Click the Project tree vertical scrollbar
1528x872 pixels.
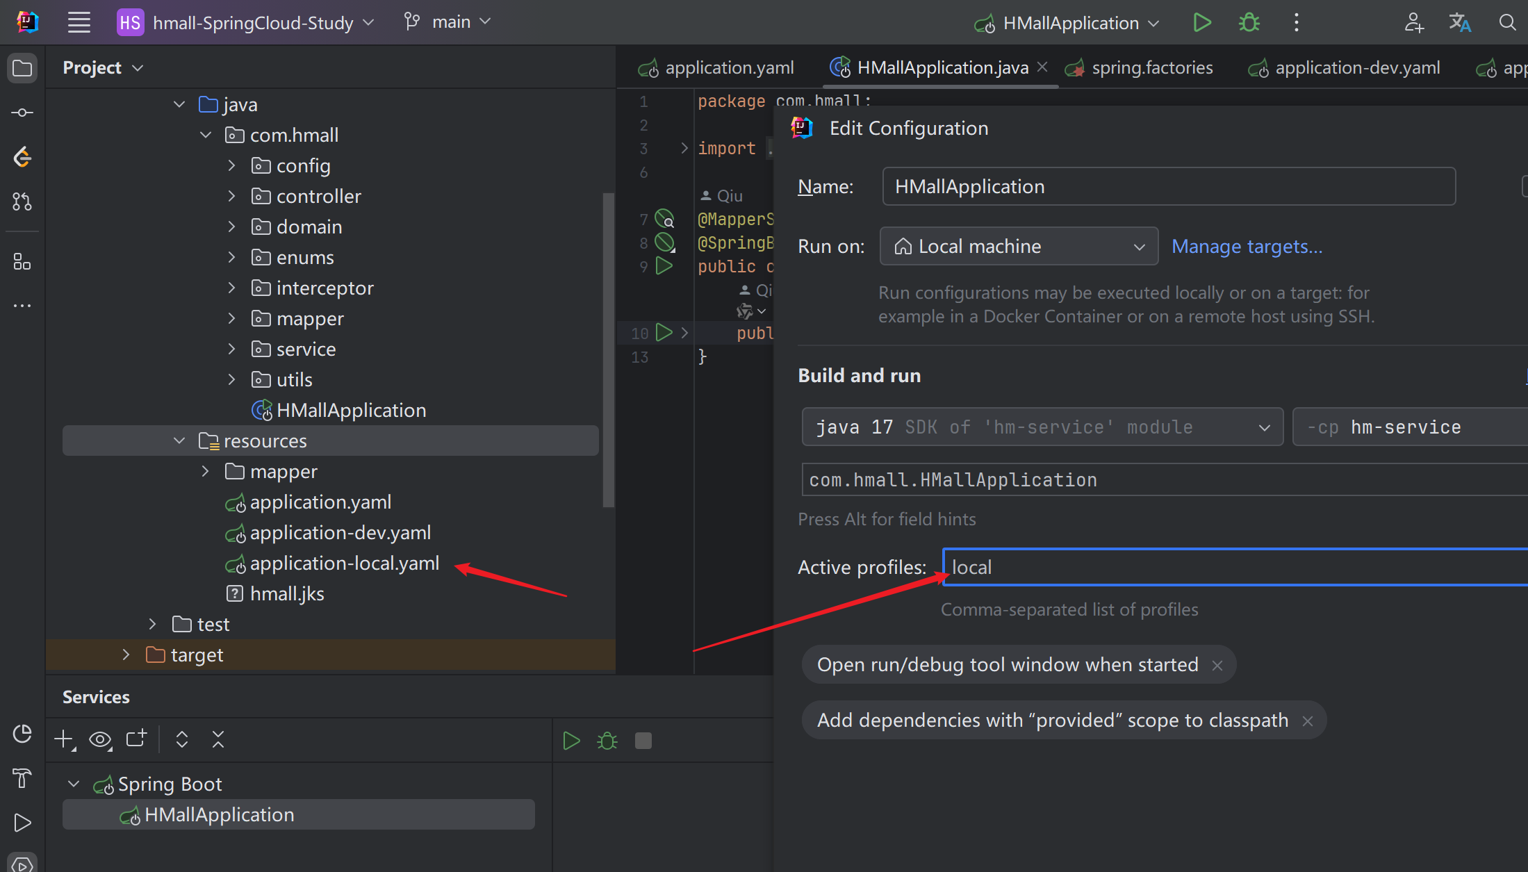tap(608, 350)
